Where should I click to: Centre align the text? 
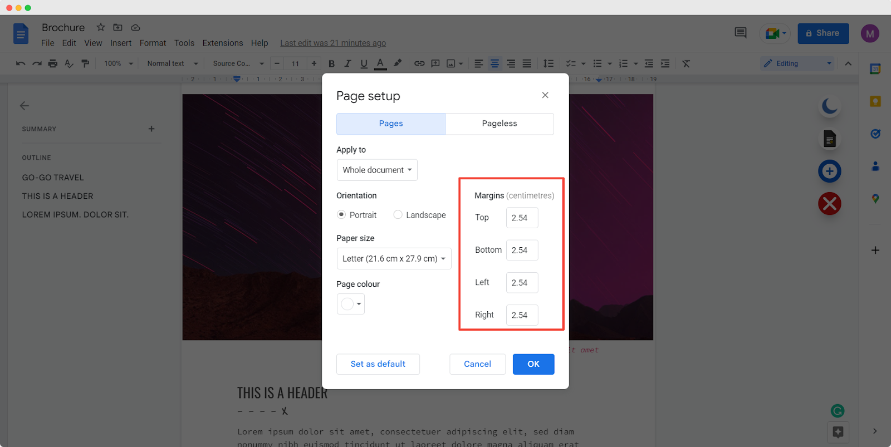[495, 63]
